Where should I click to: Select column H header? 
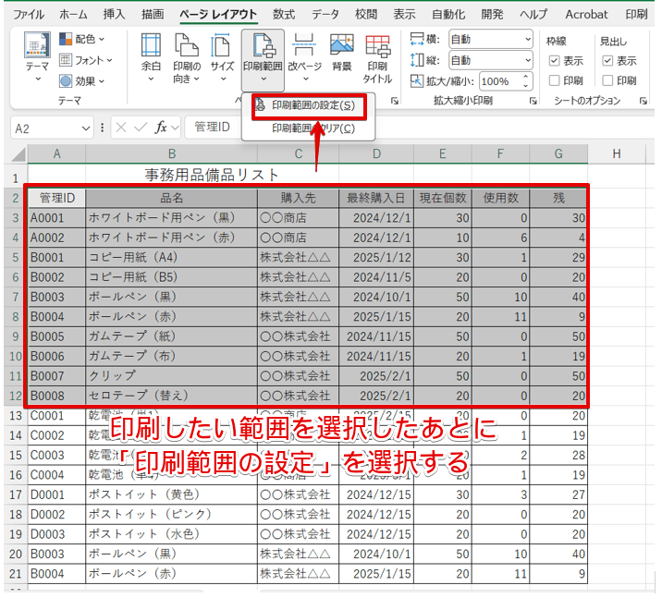tap(617, 154)
